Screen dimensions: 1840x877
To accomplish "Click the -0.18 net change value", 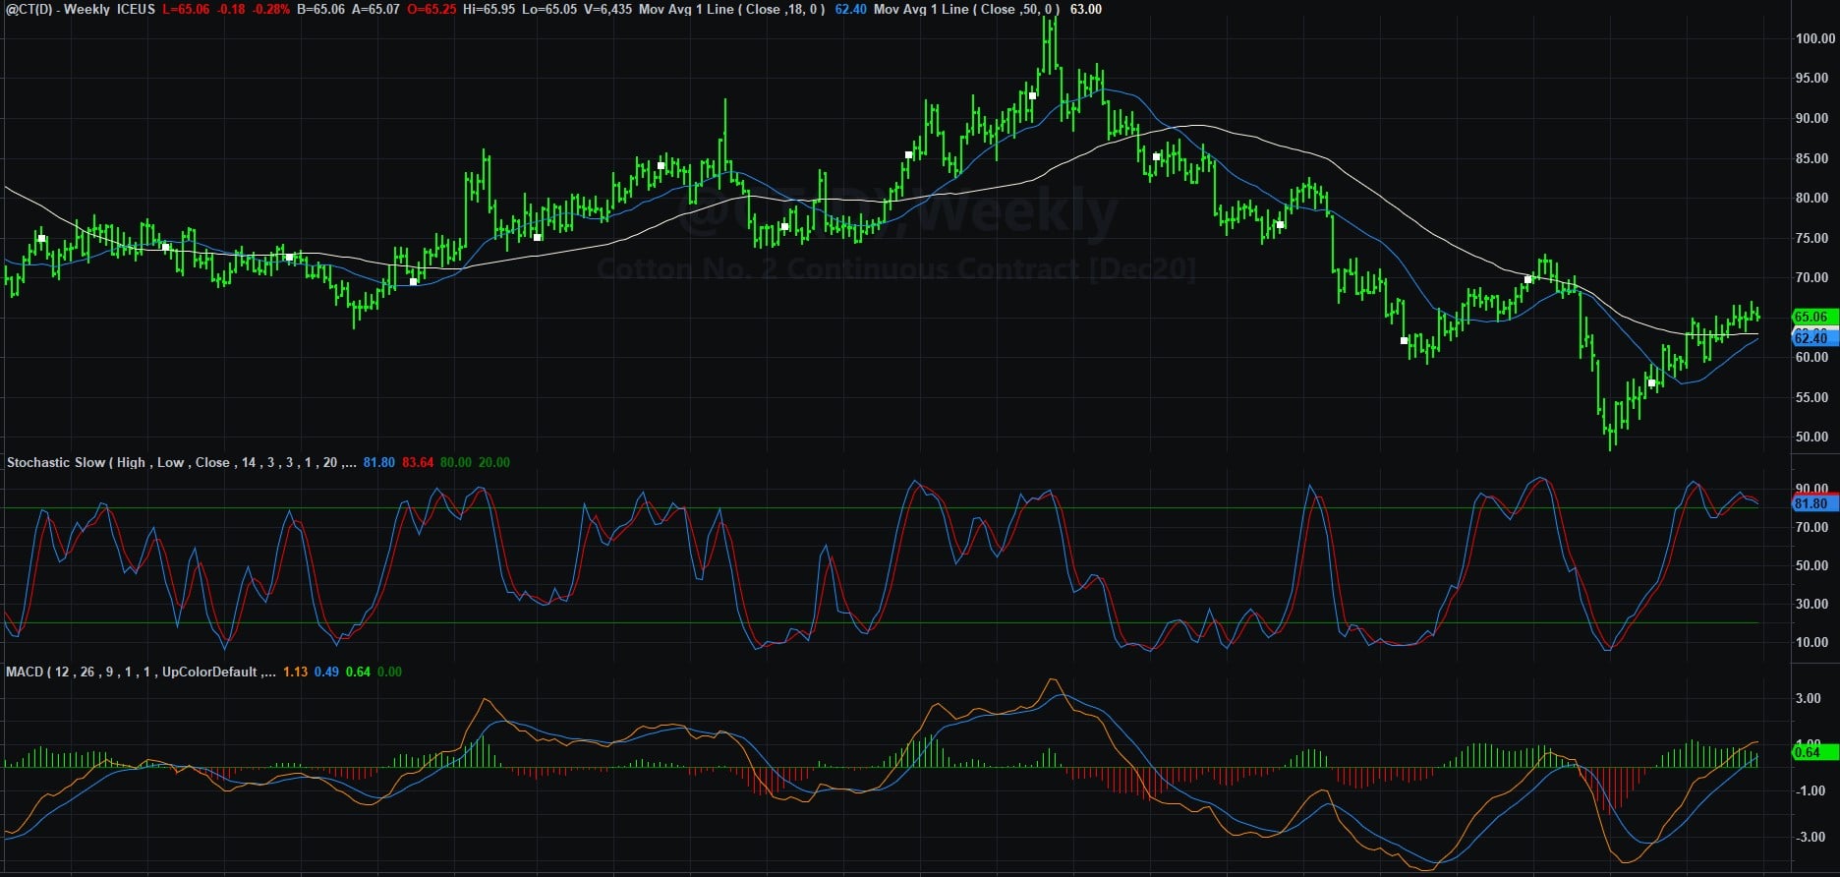I will [231, 9].
